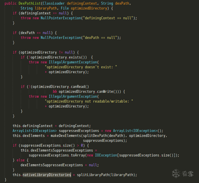Click the 'suppressedExceptions.toArray' call

[x=57, y=155]
